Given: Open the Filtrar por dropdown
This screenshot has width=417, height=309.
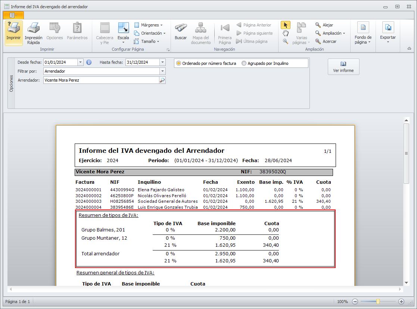Looking at the screenshot, I should pyautogui.click(x=162, y=71).
